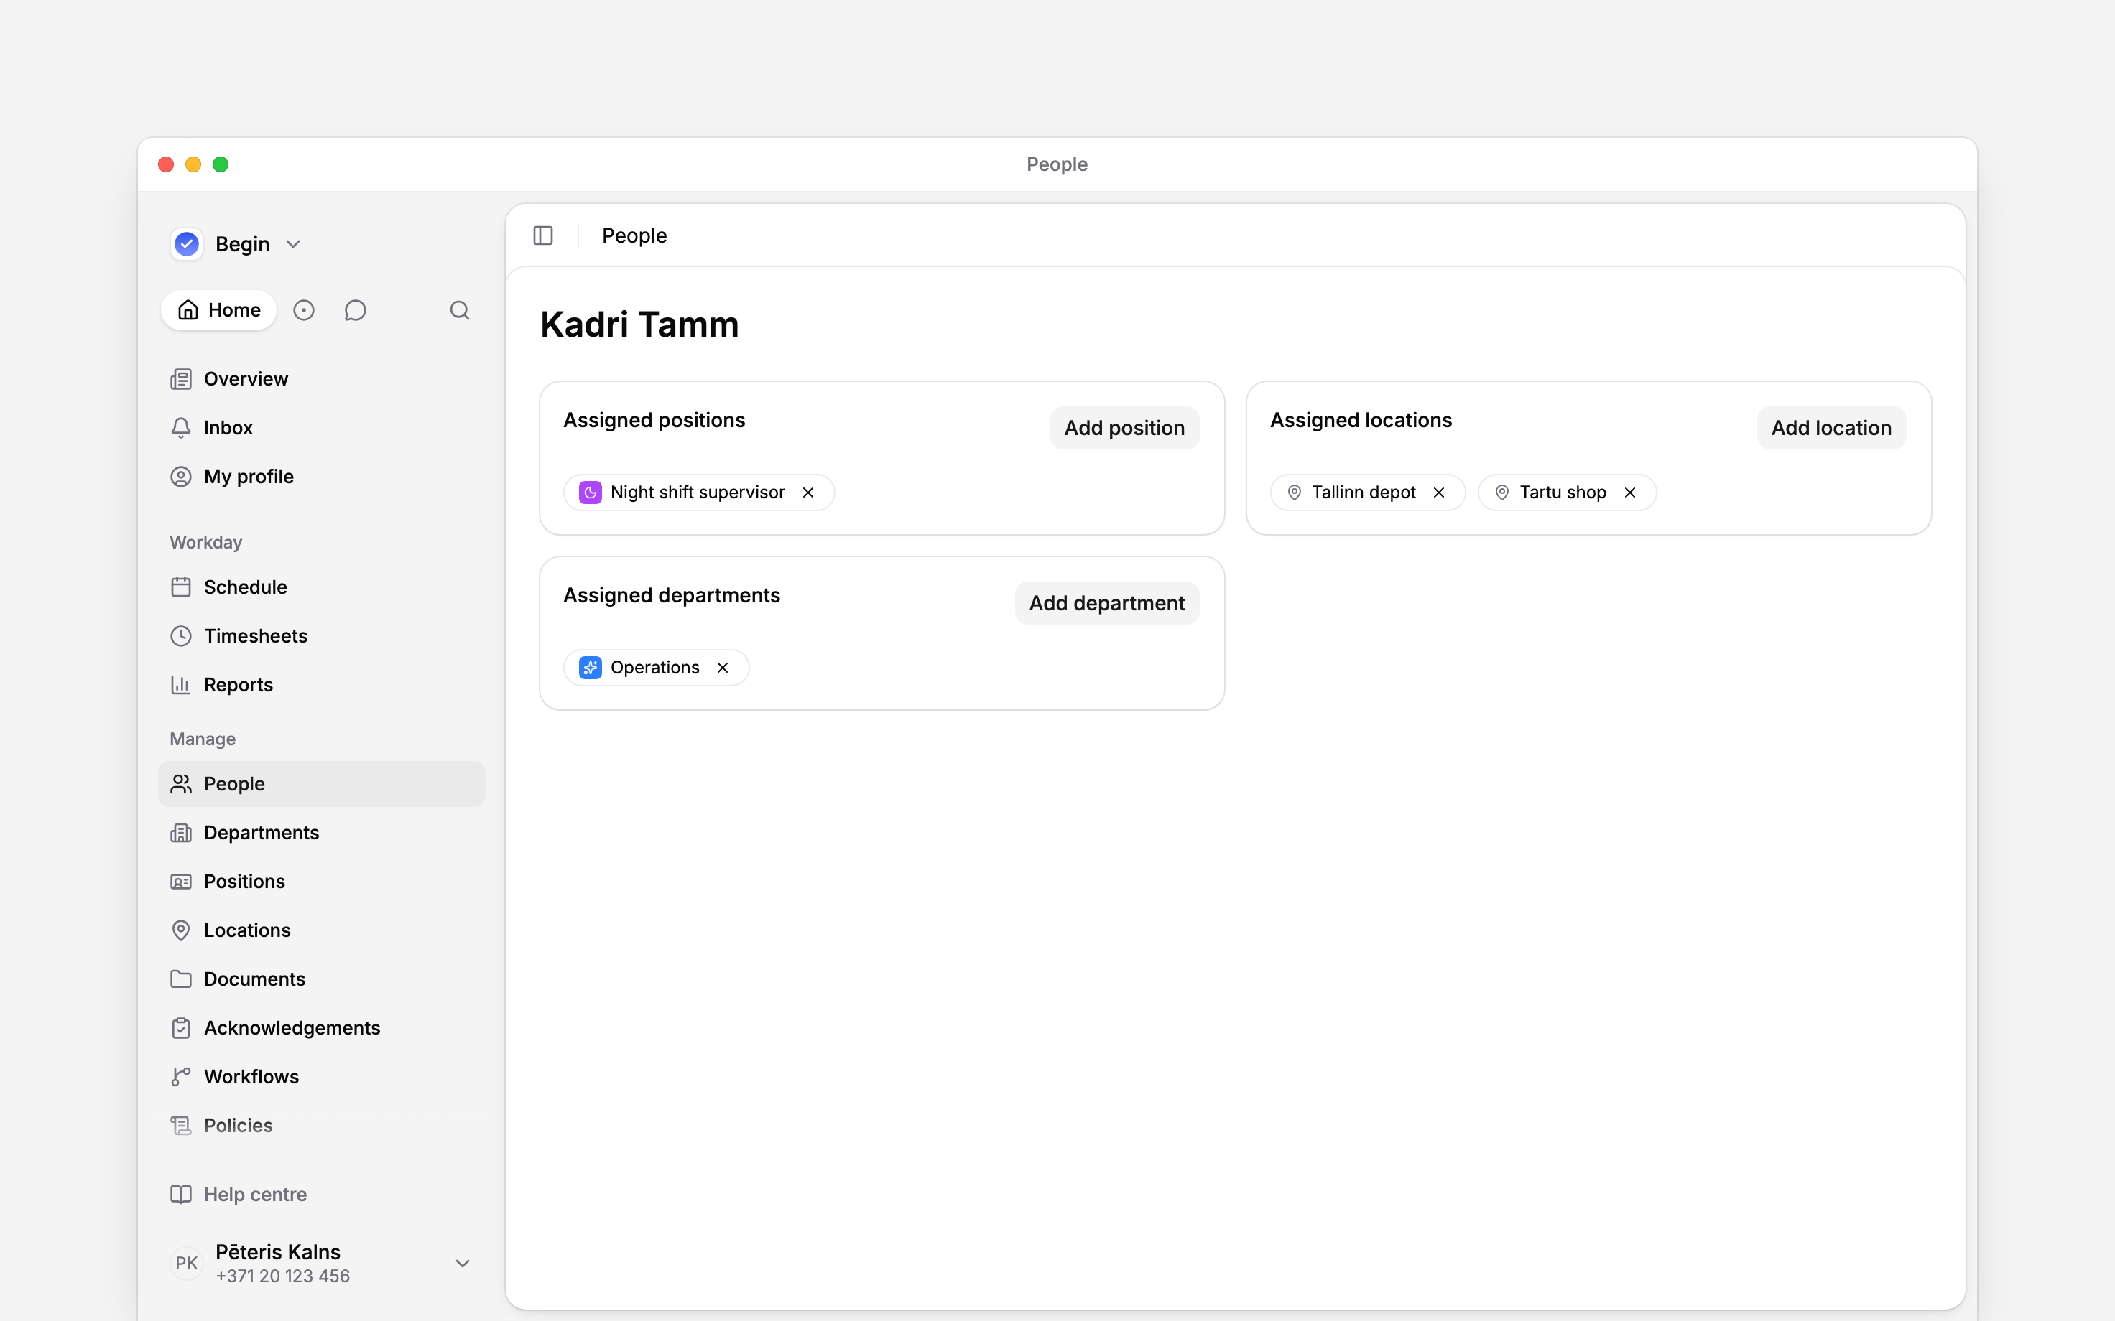Expand the Pēteris Kalns account menu
This screenshot has height=1321, width=2115.
(x=463, y=1264)
